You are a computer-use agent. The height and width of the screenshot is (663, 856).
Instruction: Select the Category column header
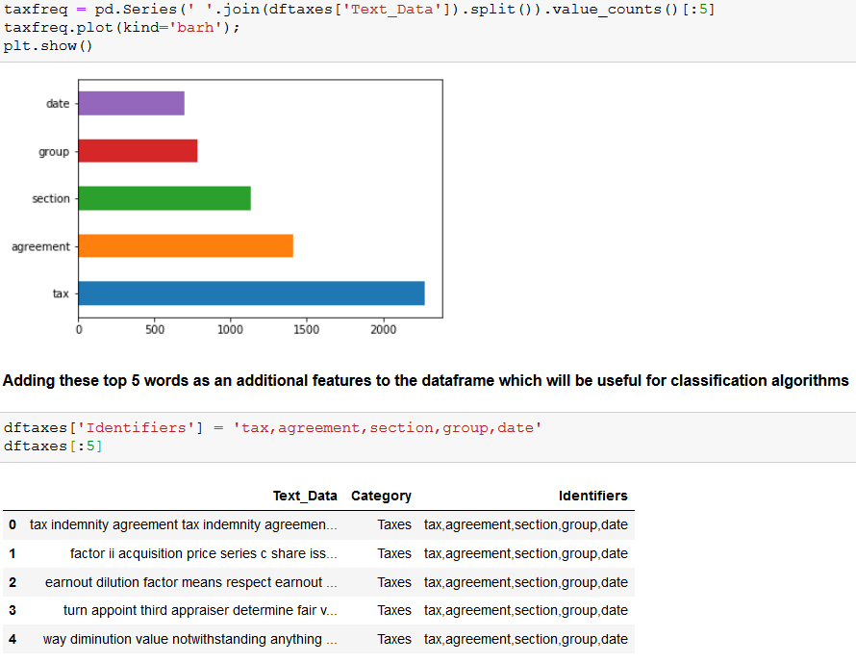pos(381,496)
